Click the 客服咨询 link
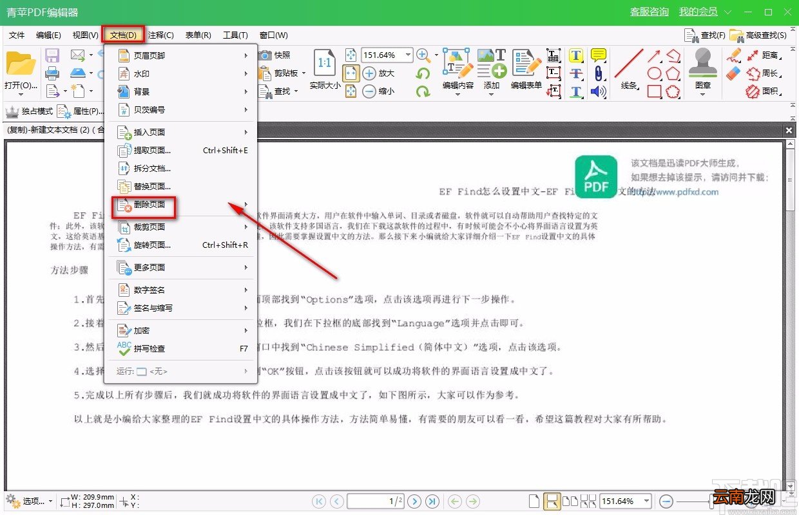Screen dimensions: 799x515 point(649,12)
